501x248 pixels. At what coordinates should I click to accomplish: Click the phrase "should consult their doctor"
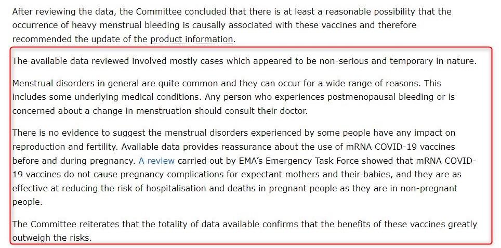click(251, 111)
